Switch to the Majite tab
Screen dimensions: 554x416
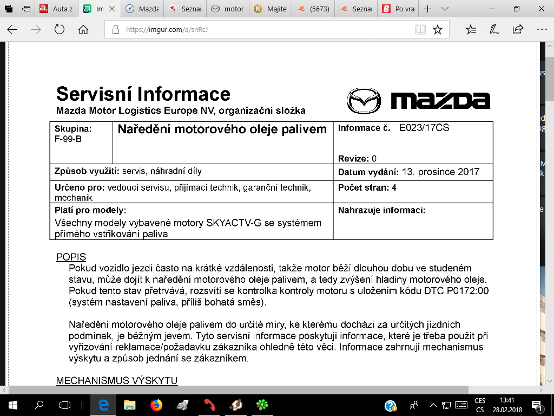(271, 9)
